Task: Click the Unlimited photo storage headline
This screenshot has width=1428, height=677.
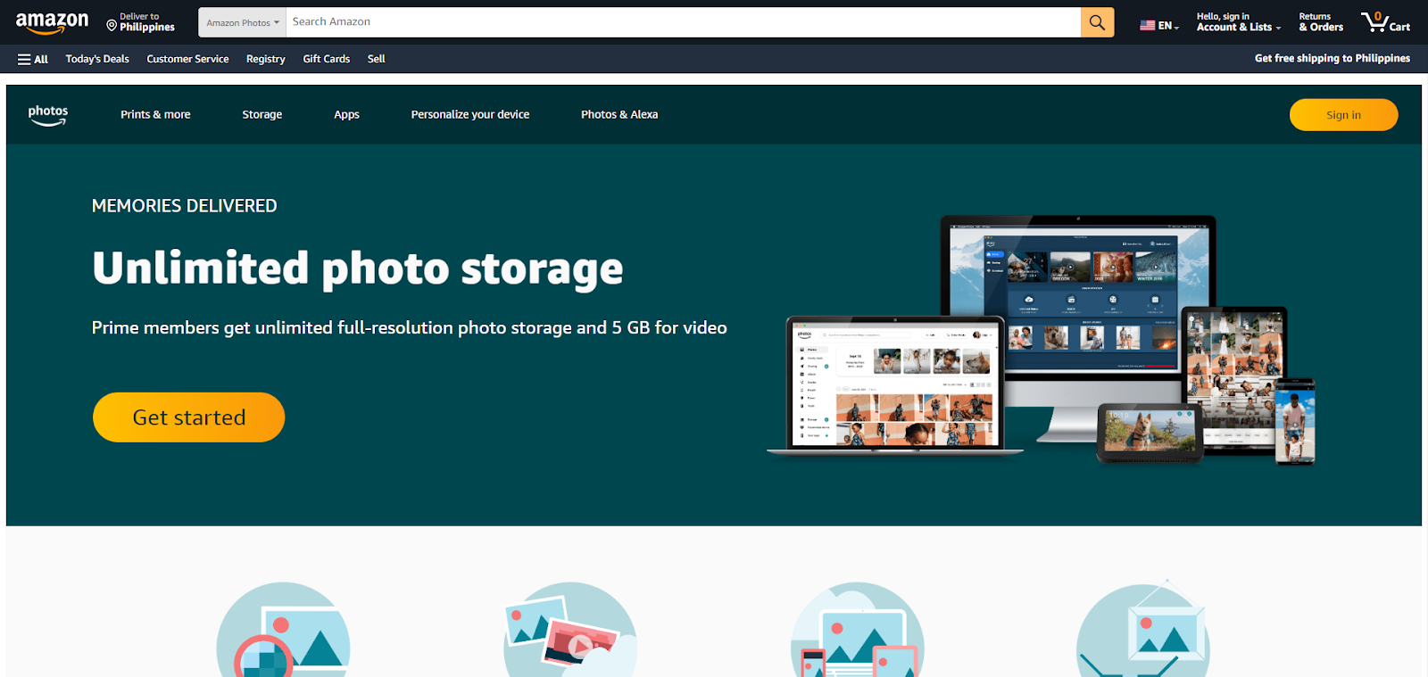Action: [358, 269]
